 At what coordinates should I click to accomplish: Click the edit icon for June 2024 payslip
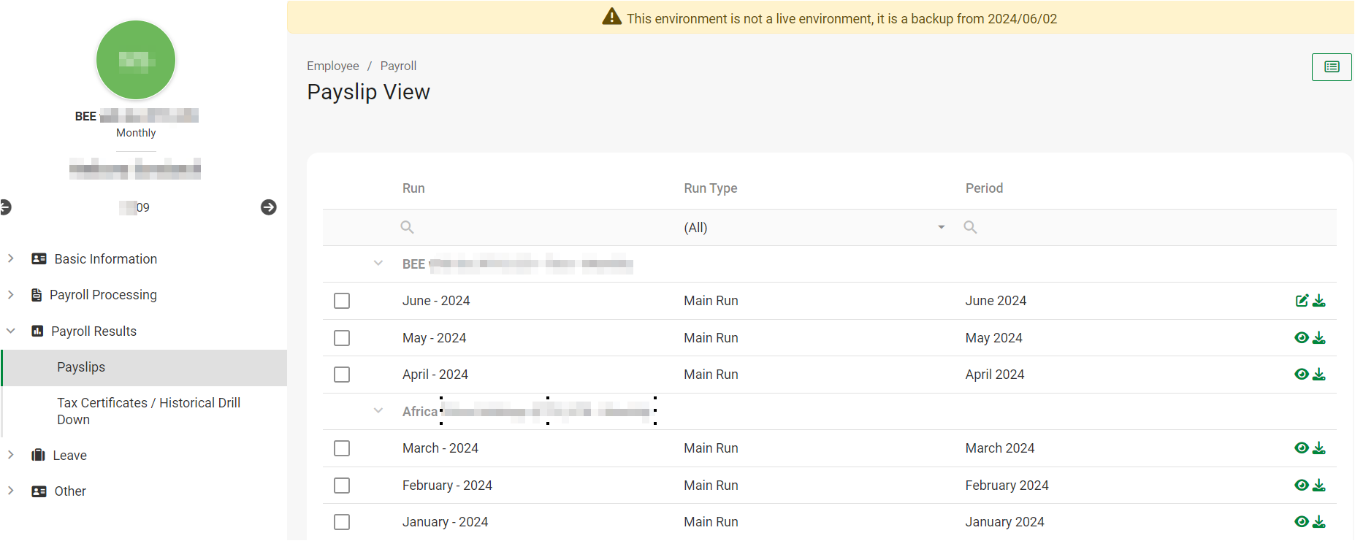pos(1302,301)
